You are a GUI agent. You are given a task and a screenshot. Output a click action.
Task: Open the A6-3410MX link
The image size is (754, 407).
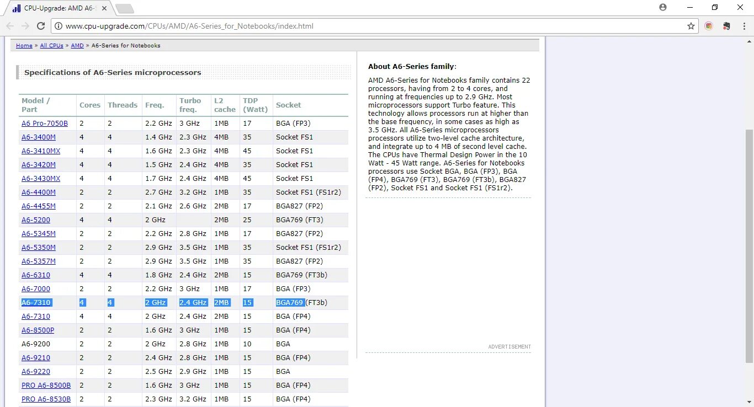[41, 151]
